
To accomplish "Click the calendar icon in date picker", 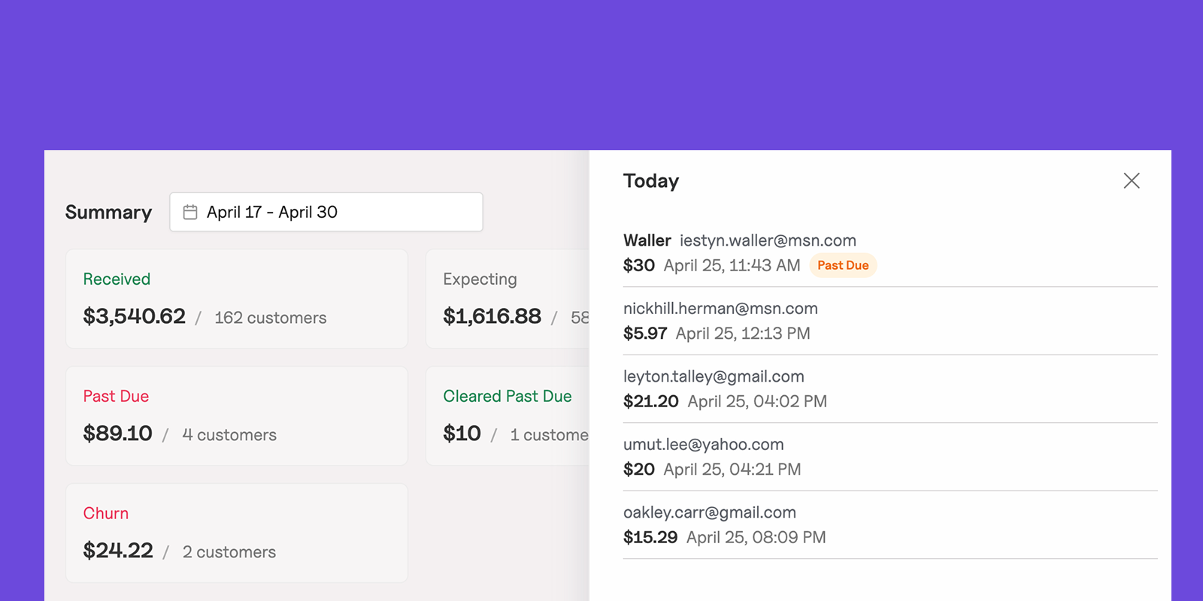I will [190, 213].
